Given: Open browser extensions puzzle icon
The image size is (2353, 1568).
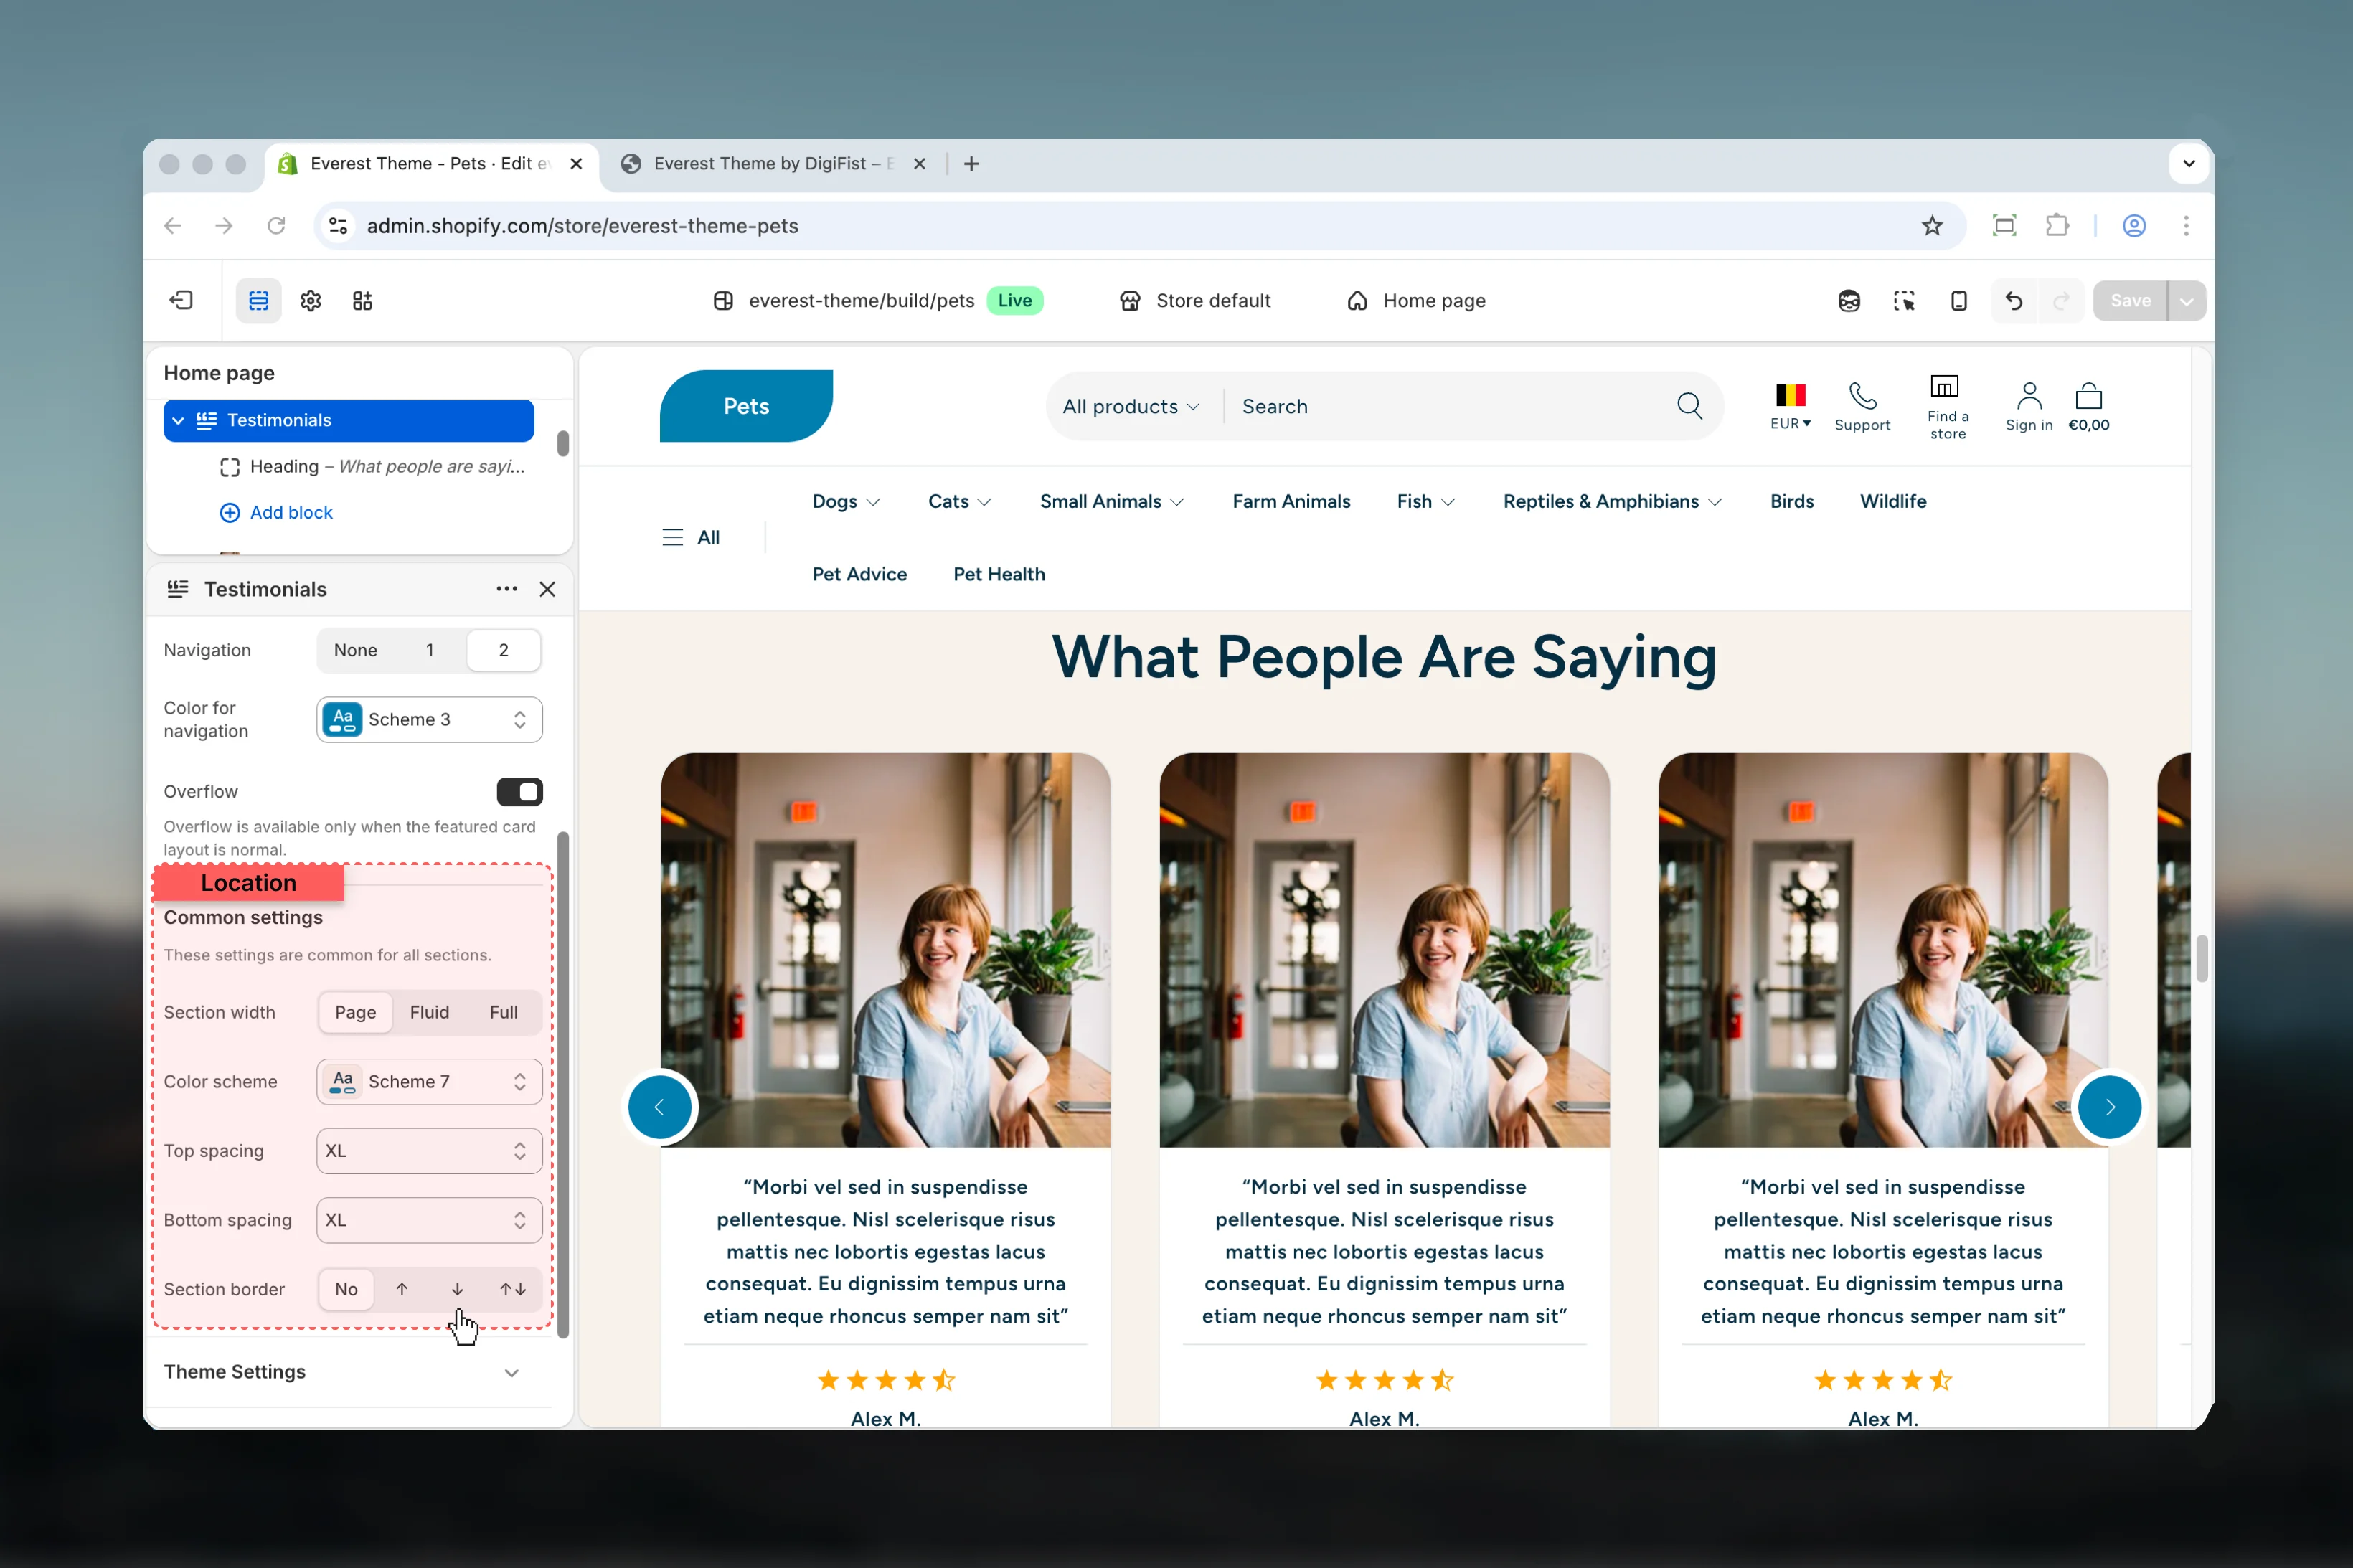Looking at the screenshot, I should coord(2056,225).
